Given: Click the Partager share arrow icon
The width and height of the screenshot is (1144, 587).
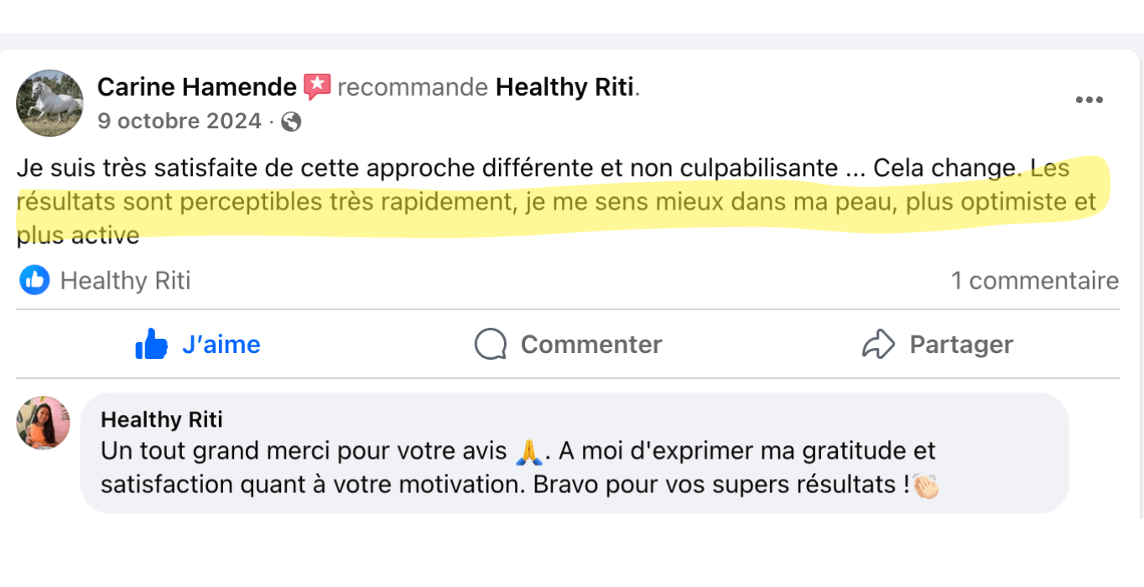Looking at the screenshot, I should coord(878,344).
